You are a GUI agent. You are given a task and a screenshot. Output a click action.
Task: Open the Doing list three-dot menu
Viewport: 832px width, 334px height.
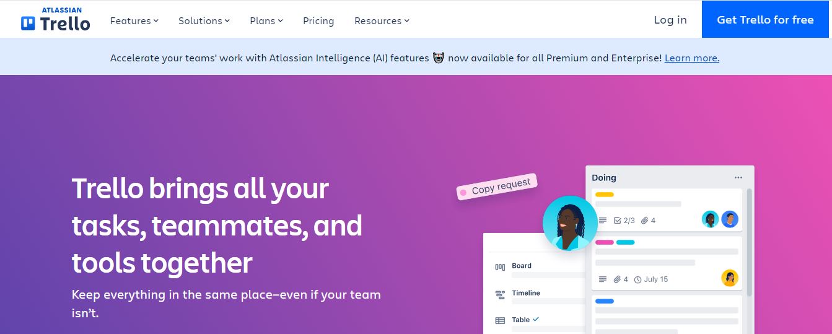[738, 178]
